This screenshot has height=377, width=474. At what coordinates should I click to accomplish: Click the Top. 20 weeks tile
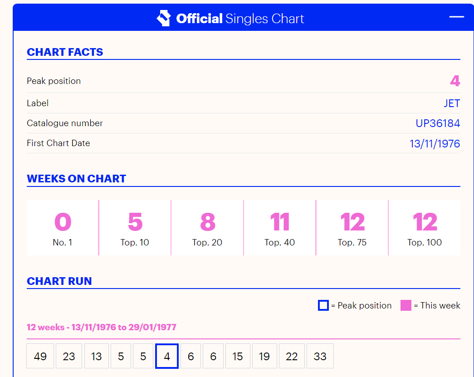207,228
